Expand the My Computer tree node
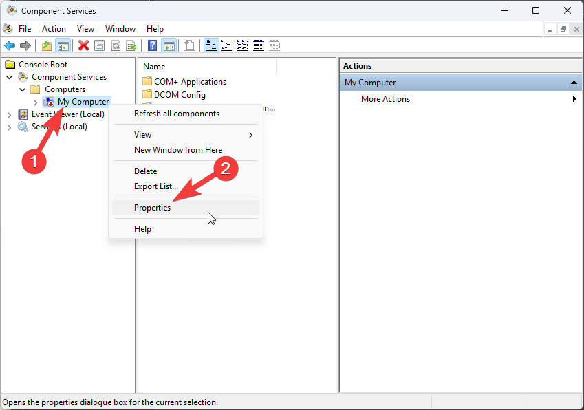 point(36,102)
